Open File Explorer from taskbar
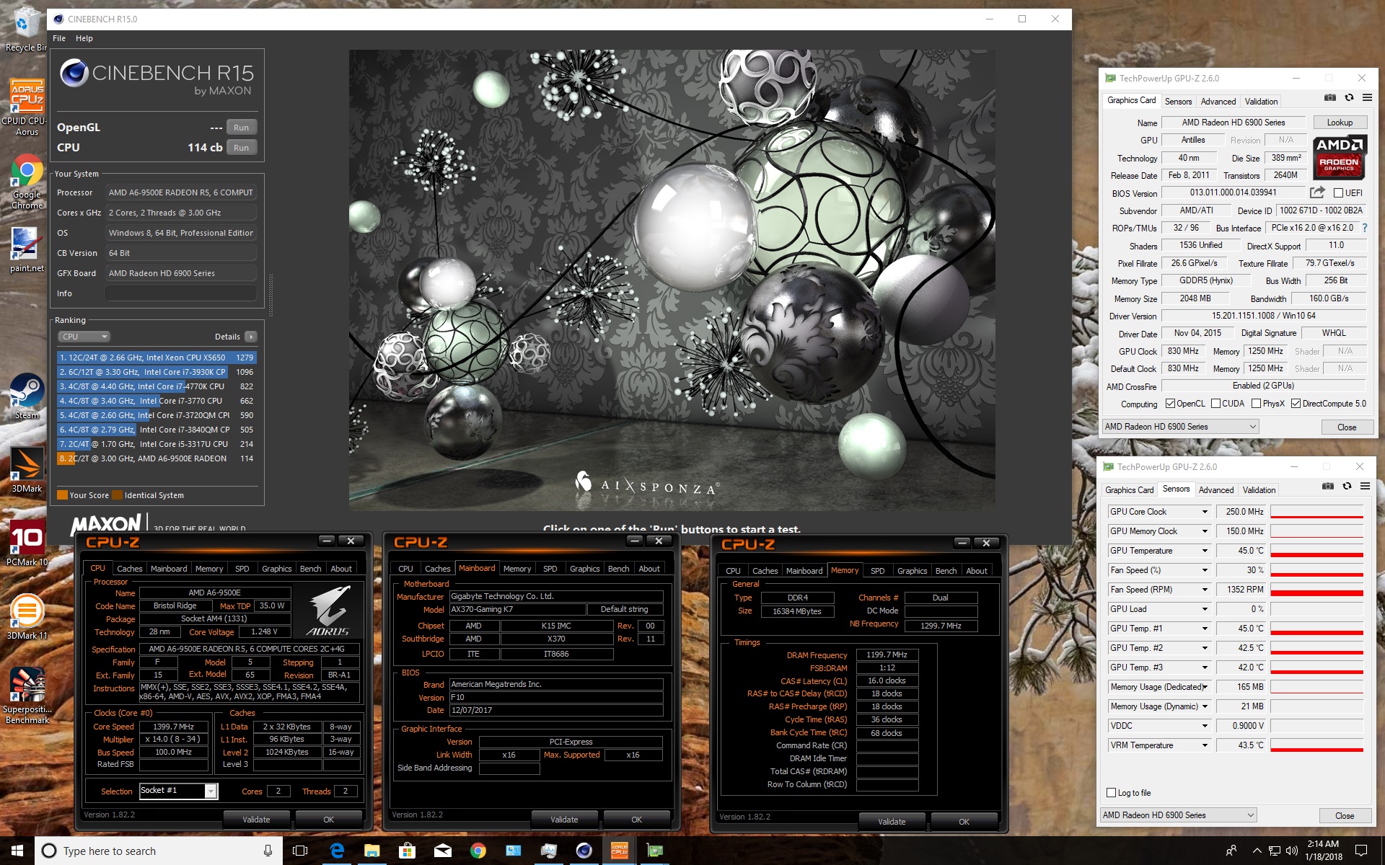Image resolution: width=1385 pixels, height=865 pixels. (371, 851)
